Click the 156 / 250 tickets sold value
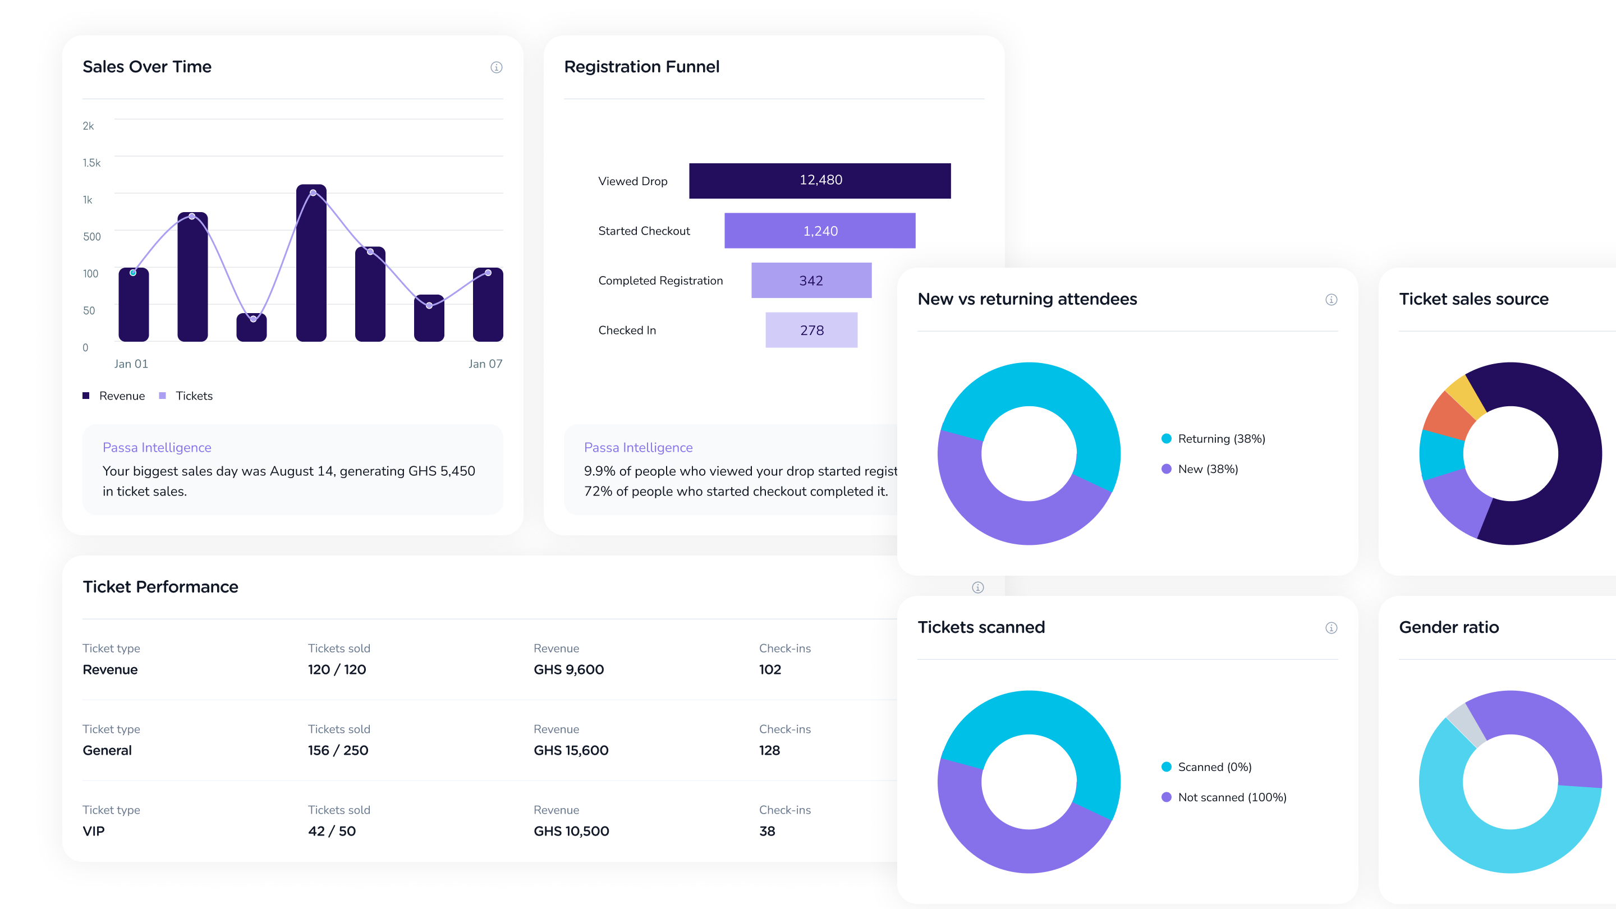Image resolution: width=1616 pixels, height=909 pixels. coord(338,750)
